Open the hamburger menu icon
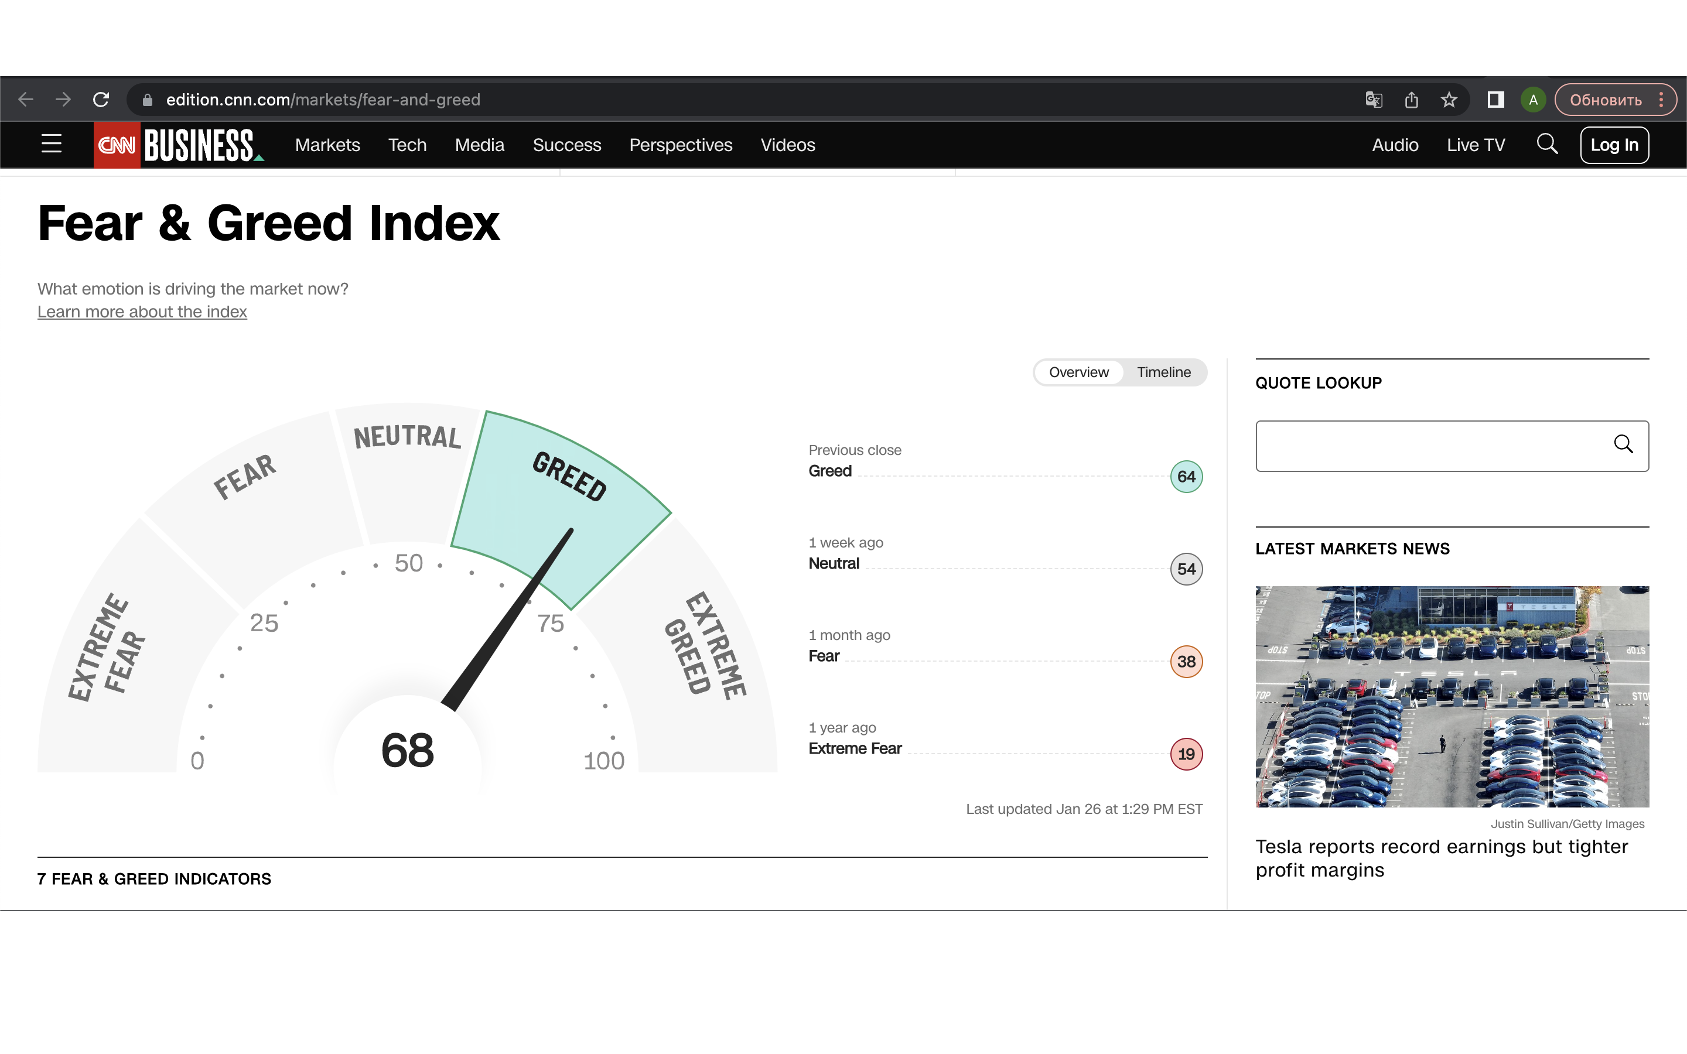 [52, 144]
